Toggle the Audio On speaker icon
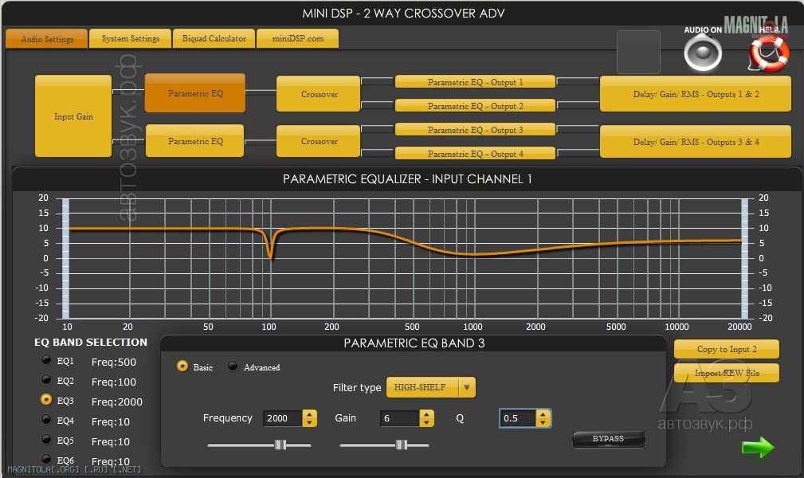Image resolution: width=804 pixels, height=478 pixels. [703, 53]
